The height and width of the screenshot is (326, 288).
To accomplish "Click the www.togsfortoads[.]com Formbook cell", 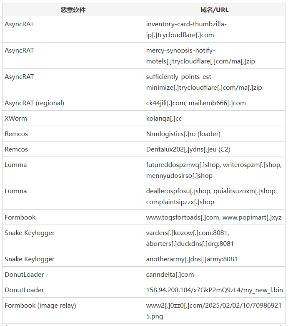I will [215, 217].
